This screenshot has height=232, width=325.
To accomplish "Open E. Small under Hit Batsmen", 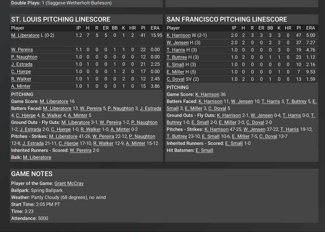I will [x=204, y=150].
